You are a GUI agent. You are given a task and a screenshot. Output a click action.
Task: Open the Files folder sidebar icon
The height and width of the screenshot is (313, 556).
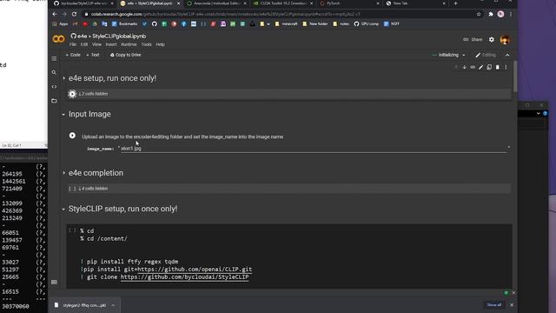click(x=54, y=101)
